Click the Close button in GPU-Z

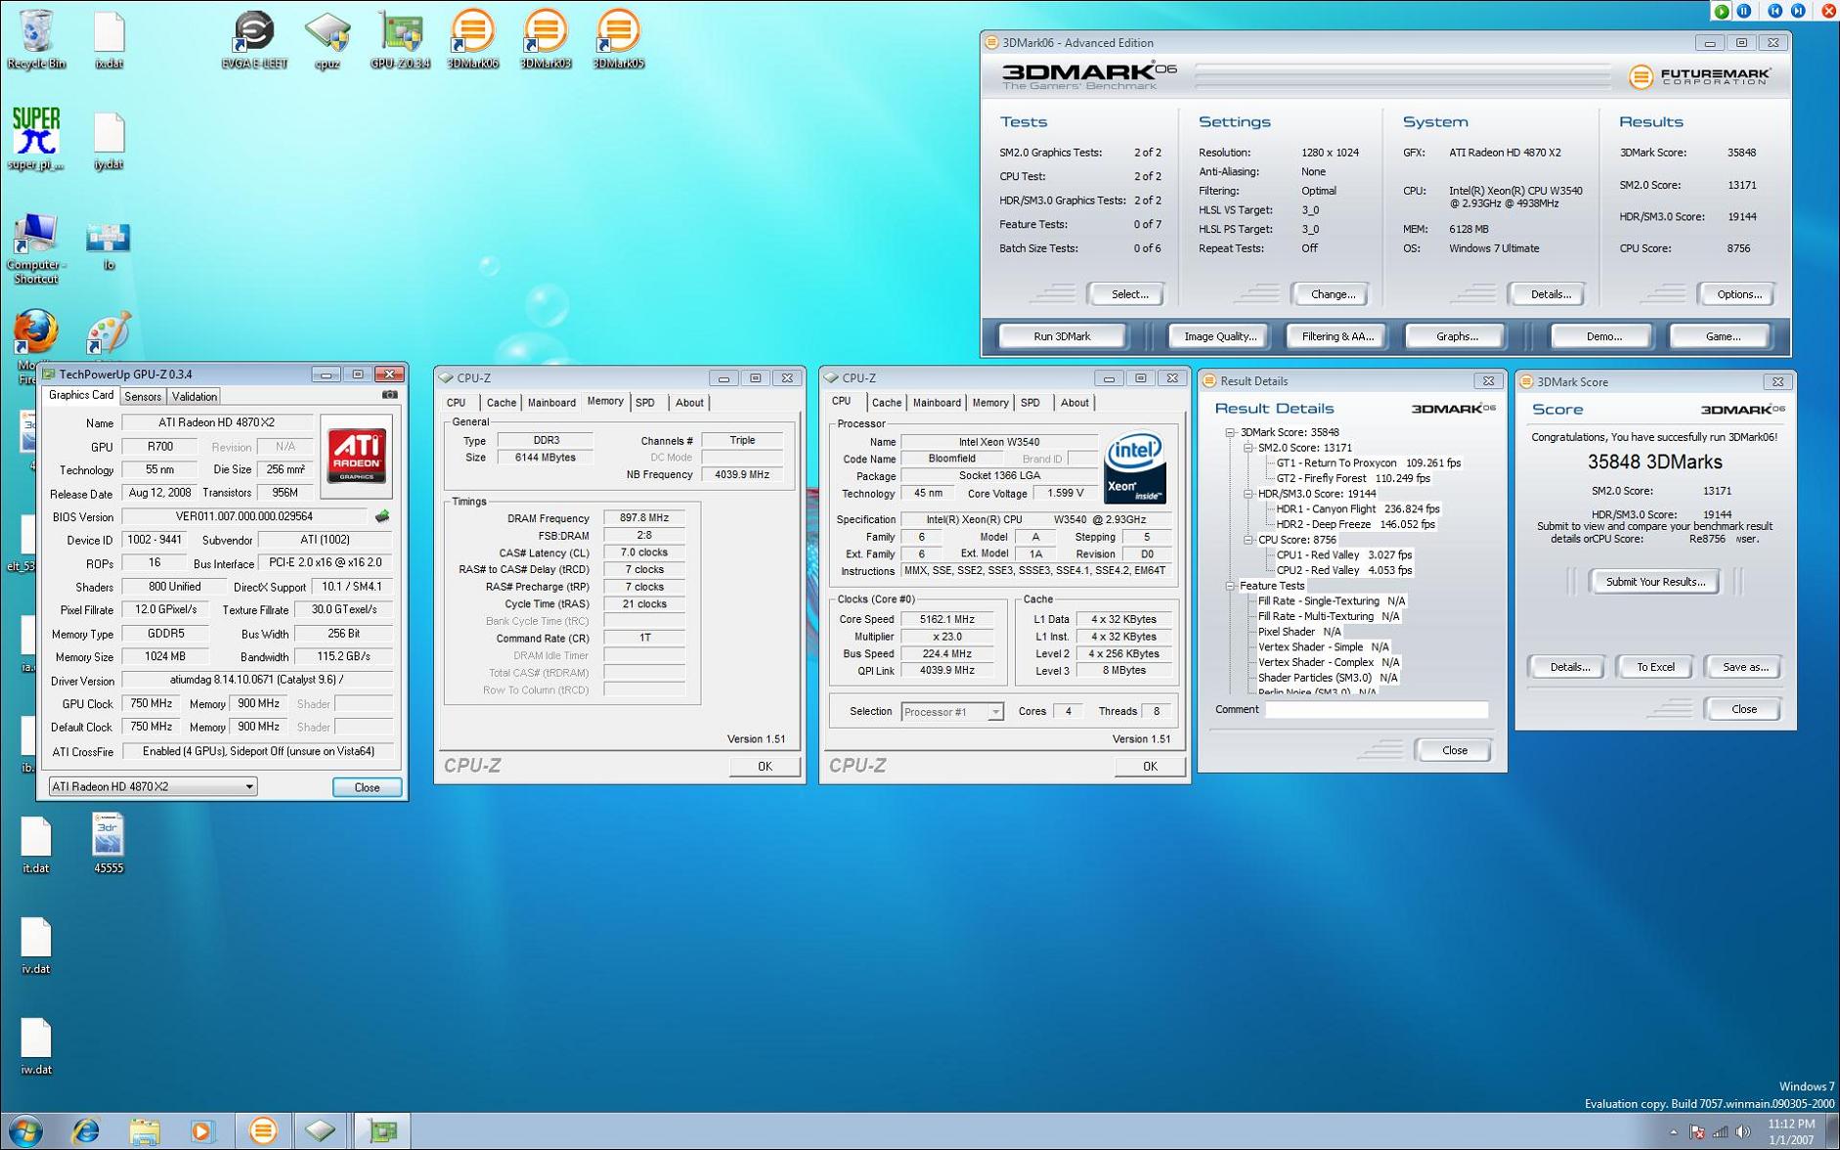(x=367, y=787)
